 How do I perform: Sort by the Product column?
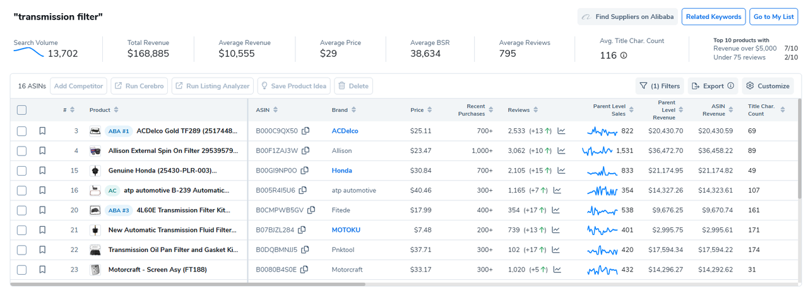[x=116, y=110]
